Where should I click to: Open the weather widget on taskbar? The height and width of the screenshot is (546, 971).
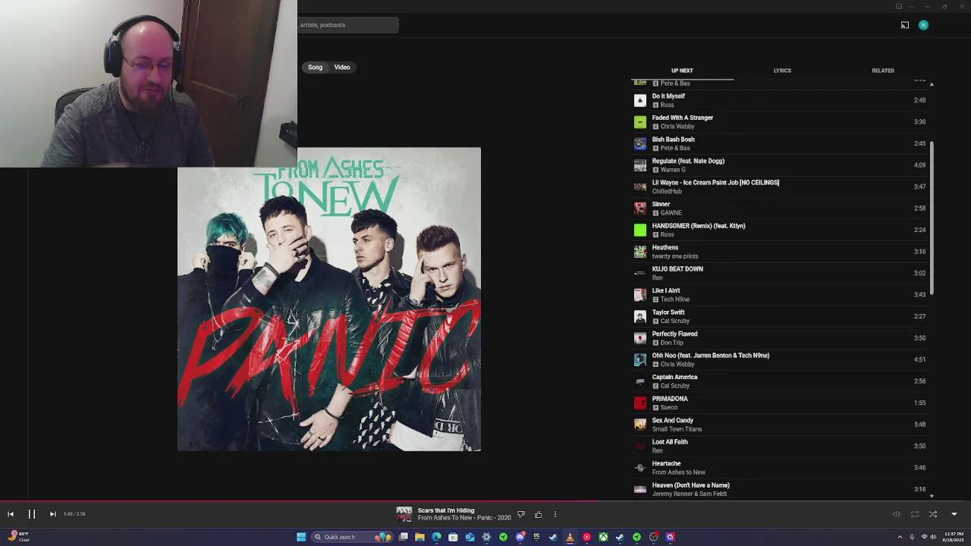click(17, 537)
